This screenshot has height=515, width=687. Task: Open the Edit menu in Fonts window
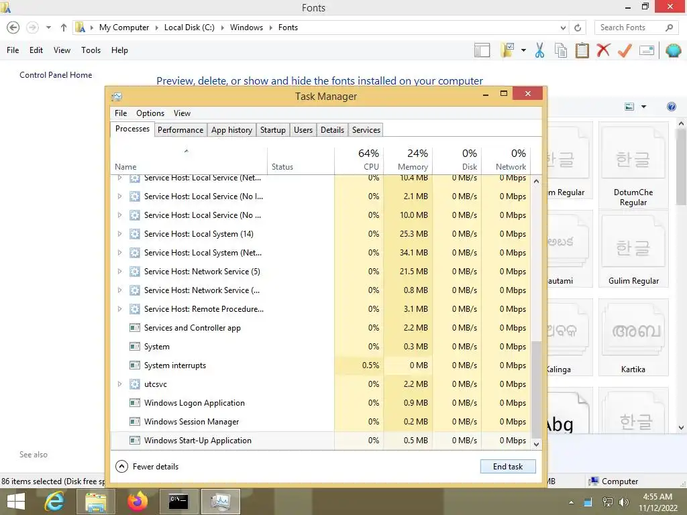pyautogui.click(x=36, y=50)
